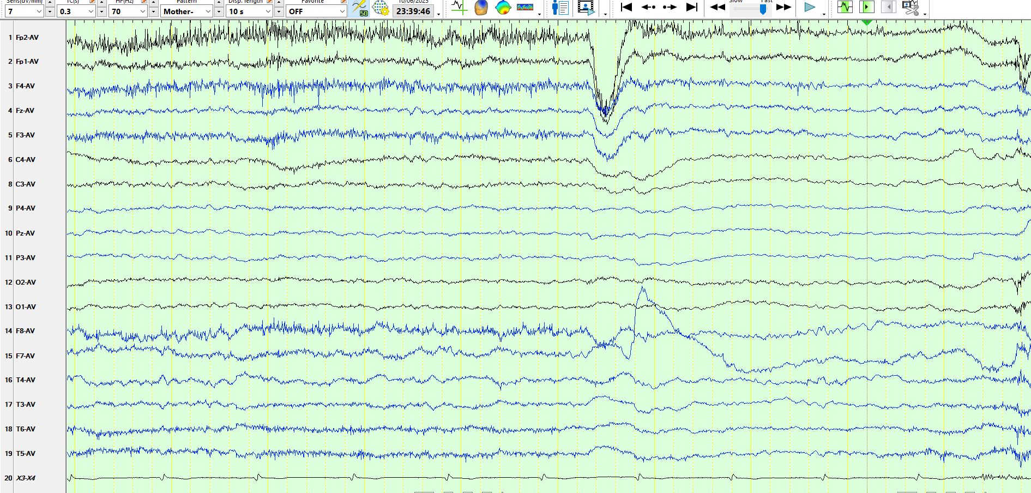Click the green event marker triangle
The width and height of the screenshot is (1031, 493).
867,22
